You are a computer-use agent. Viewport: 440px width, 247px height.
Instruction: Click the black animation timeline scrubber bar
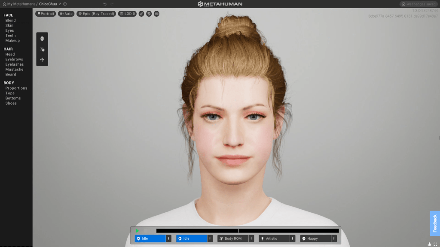coord(247,231)
